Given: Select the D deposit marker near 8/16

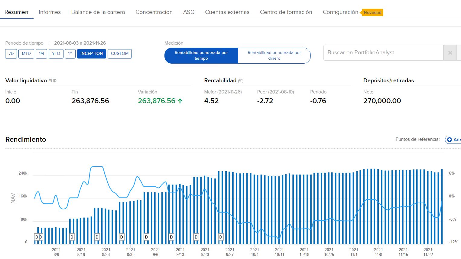Looking at the screenshot, I should 72,237.
